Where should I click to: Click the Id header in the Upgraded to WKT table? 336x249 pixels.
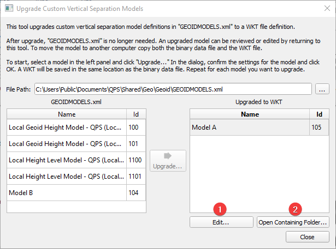coord(319,113)
